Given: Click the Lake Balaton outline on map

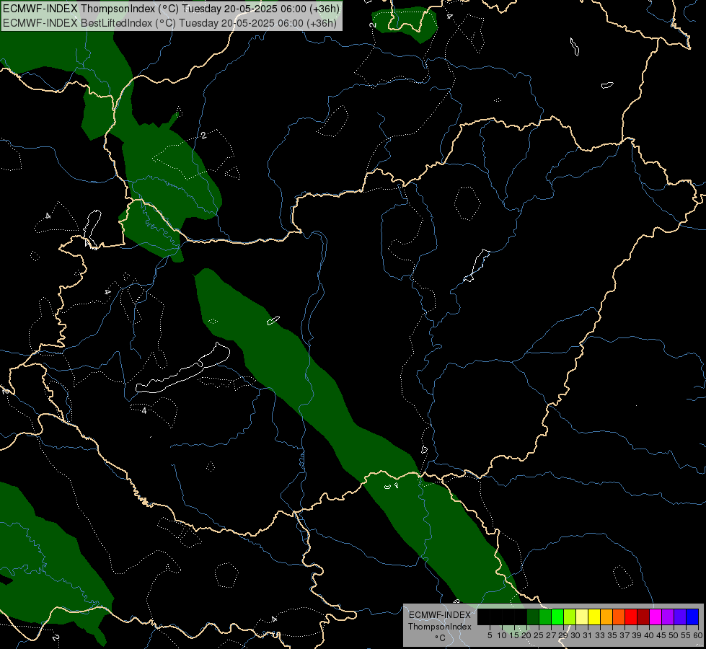Looking at the screenshot, I should point(182,368).
